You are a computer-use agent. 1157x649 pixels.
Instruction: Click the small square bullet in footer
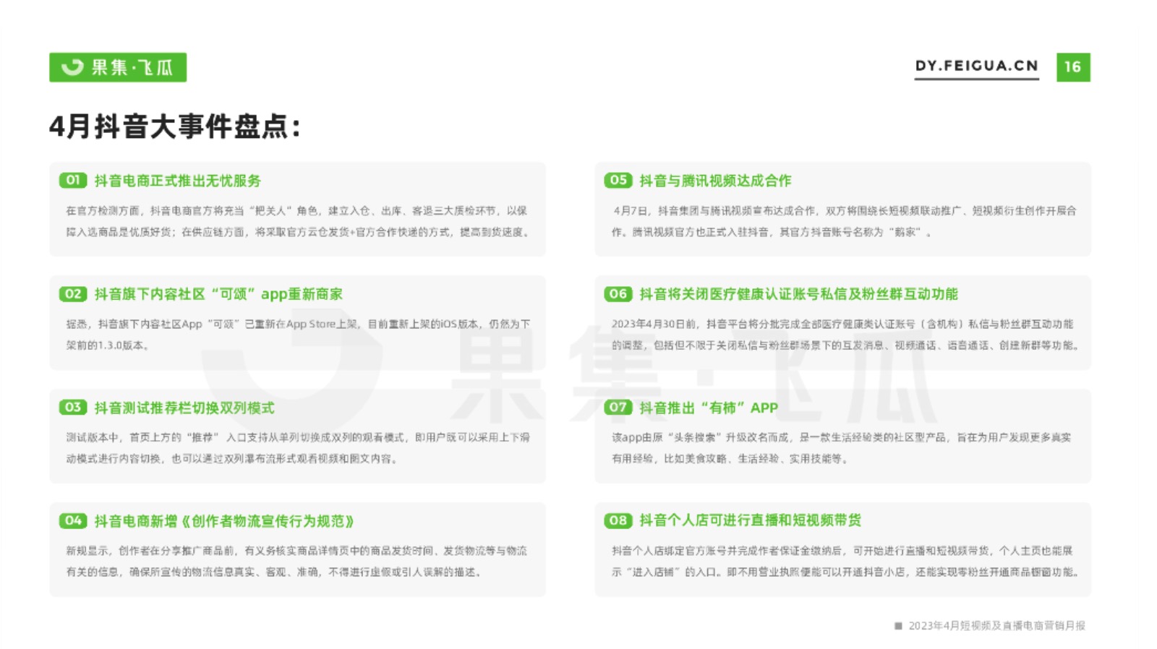pyautogui.click(x=898, y=626)
